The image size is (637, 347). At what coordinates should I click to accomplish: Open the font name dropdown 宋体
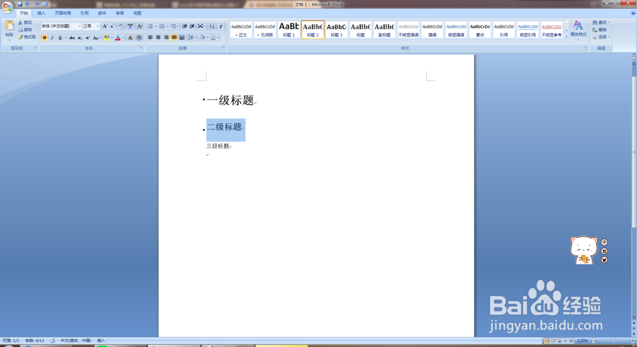point(79,26)
